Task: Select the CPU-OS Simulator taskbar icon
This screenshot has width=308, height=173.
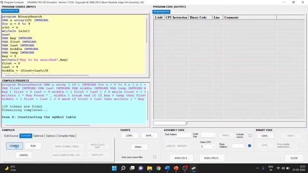Action: click(193, 168)
